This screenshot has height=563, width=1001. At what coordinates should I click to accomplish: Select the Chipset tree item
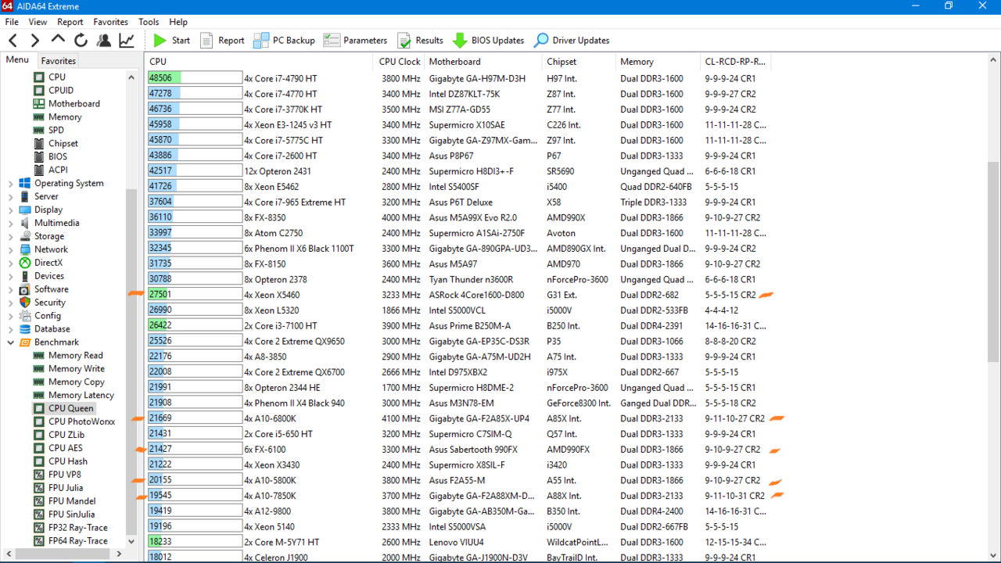[63, 144]
